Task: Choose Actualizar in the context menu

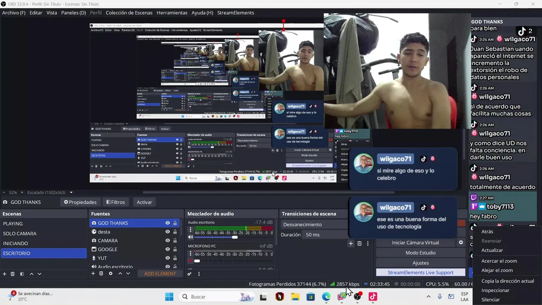Action: (492, 250)
